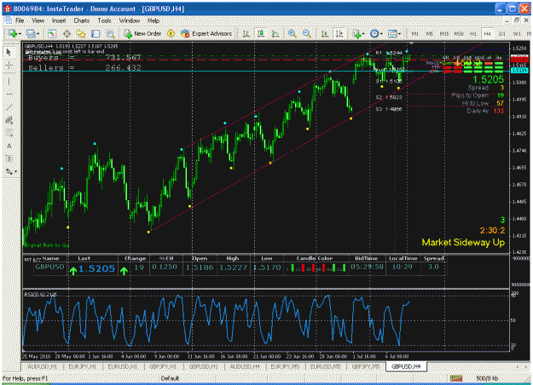Switch to the AUDUSD,H1 chart tab

[43, 366]
